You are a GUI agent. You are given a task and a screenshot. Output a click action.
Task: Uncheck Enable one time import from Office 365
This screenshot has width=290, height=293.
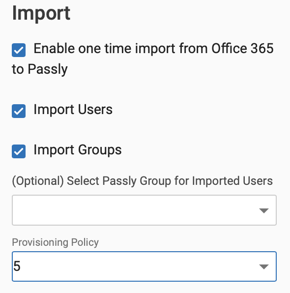(x=19, y=50)
